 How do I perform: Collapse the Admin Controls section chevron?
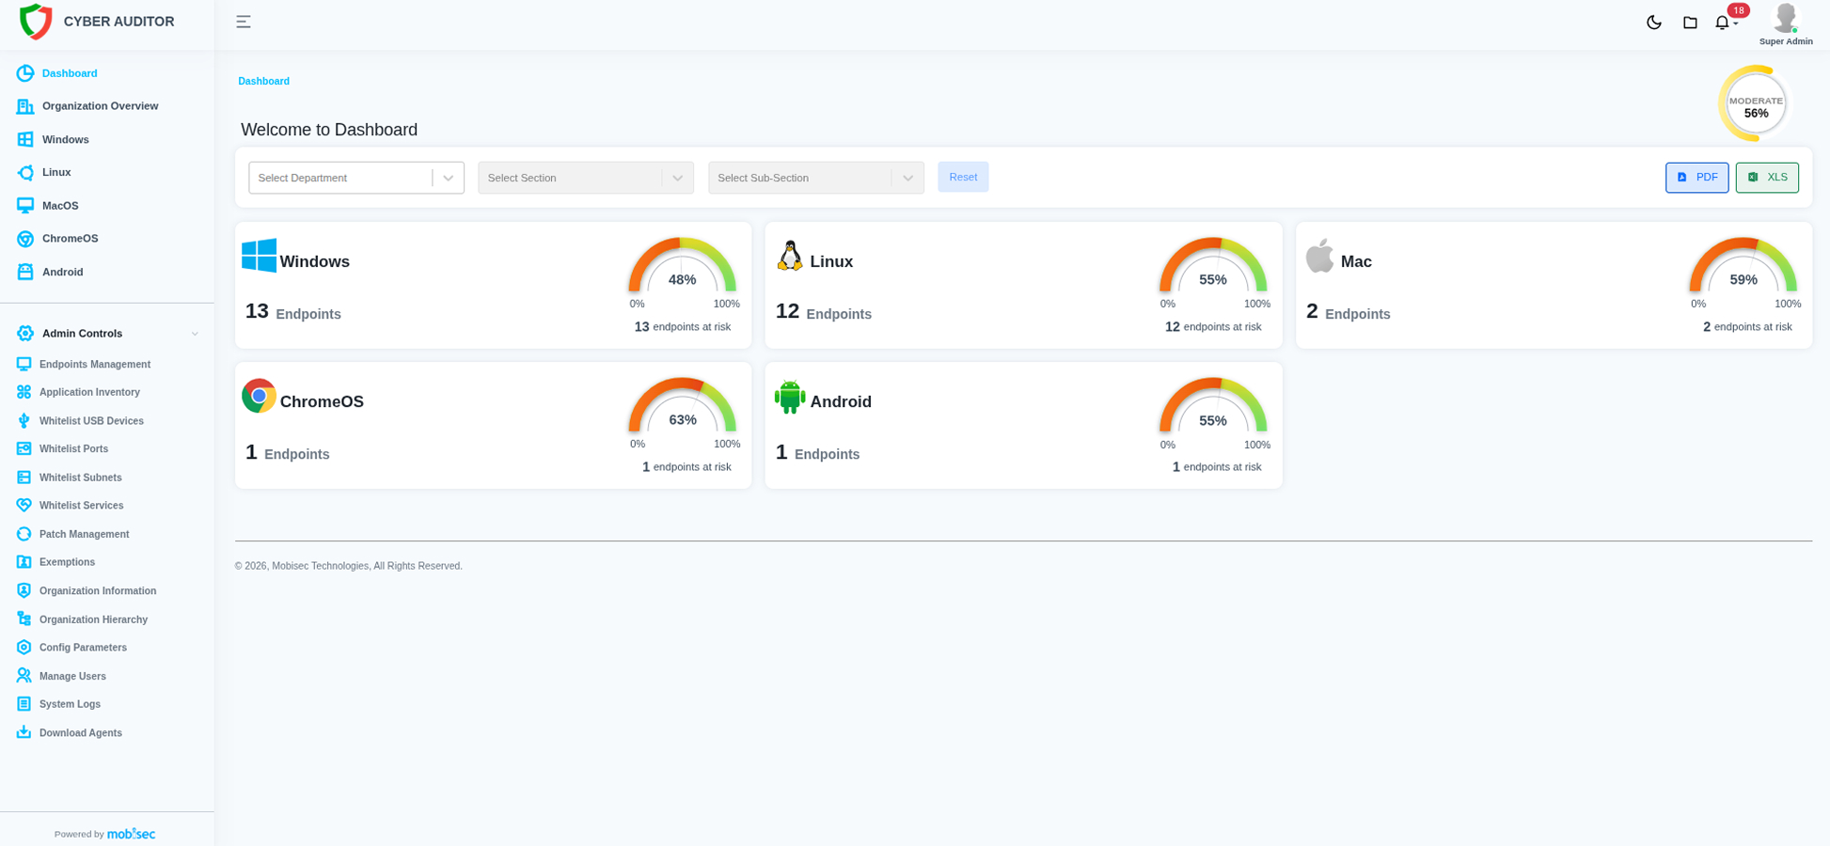pyautogui.click(x=195, y=334)
